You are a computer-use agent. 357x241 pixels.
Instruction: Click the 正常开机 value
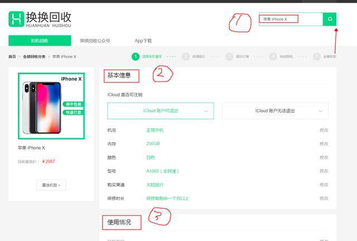pyautogui.click(x=155, y=131)
